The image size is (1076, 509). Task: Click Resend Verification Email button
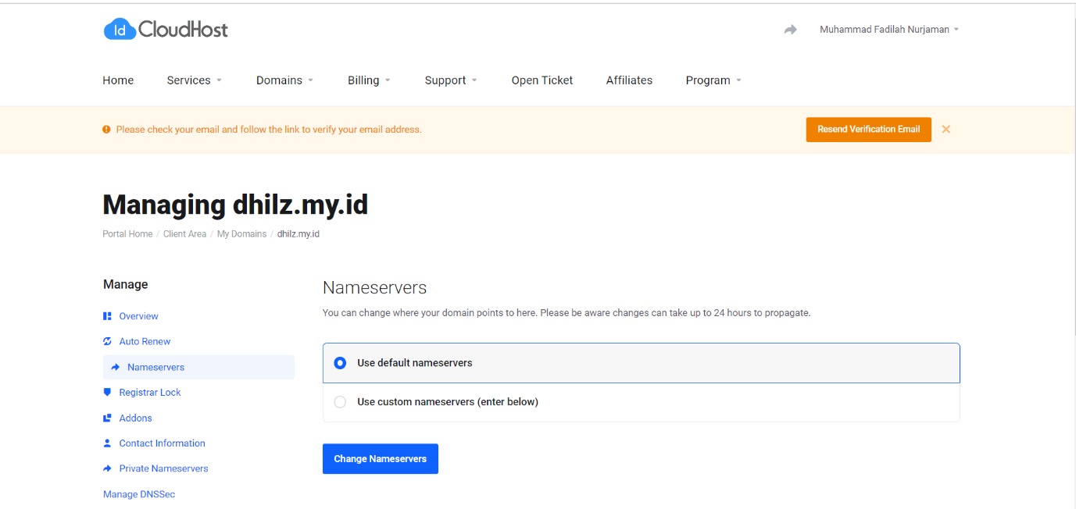(x=868, y=130)
